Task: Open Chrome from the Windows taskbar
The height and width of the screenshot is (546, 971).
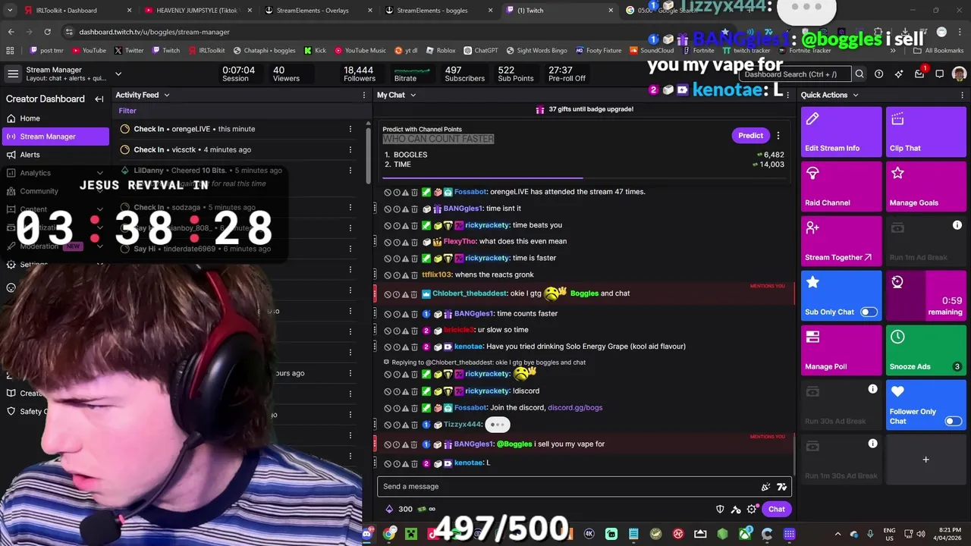Action: (x=389, y=534)
